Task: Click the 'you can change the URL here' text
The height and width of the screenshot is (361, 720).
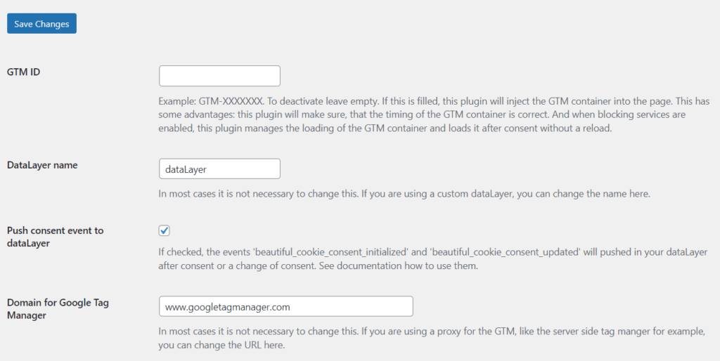Action: (221, 345)
